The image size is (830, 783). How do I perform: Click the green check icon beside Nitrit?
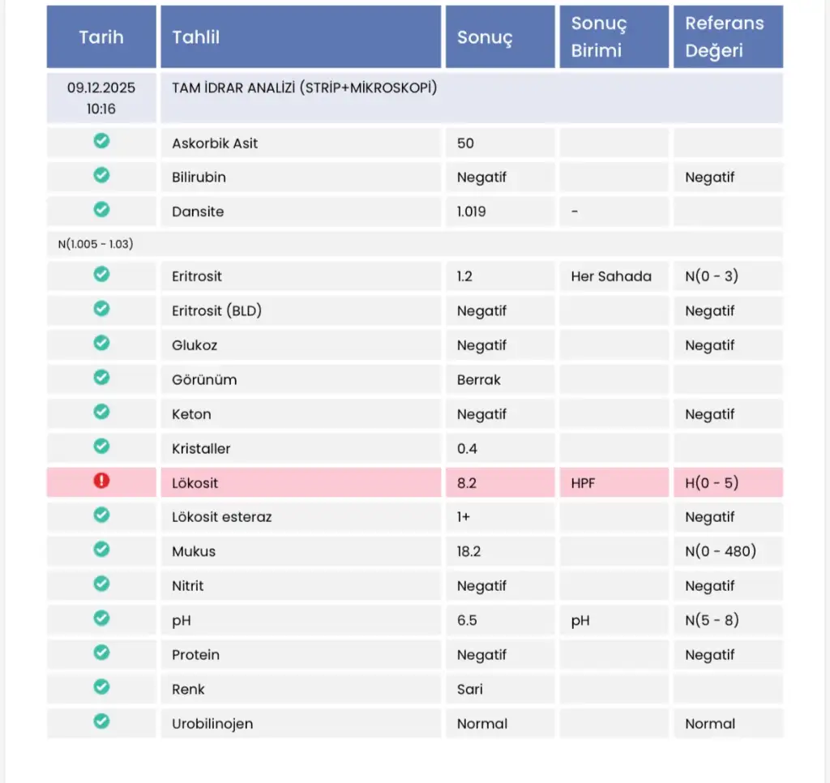pyautogui.click(x=101, y=584)
